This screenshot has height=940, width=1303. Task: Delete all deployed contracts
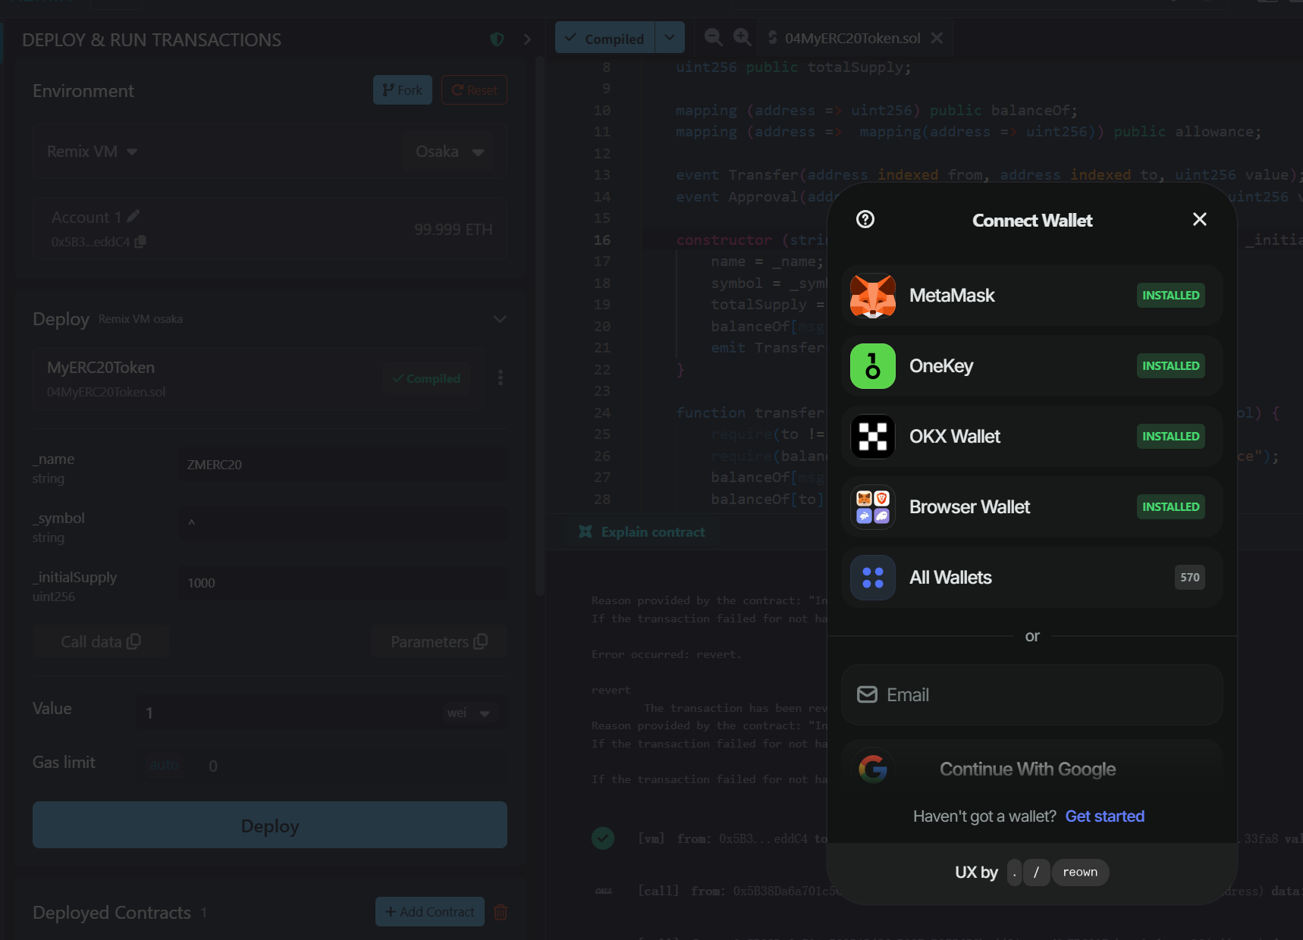point(501,912)
